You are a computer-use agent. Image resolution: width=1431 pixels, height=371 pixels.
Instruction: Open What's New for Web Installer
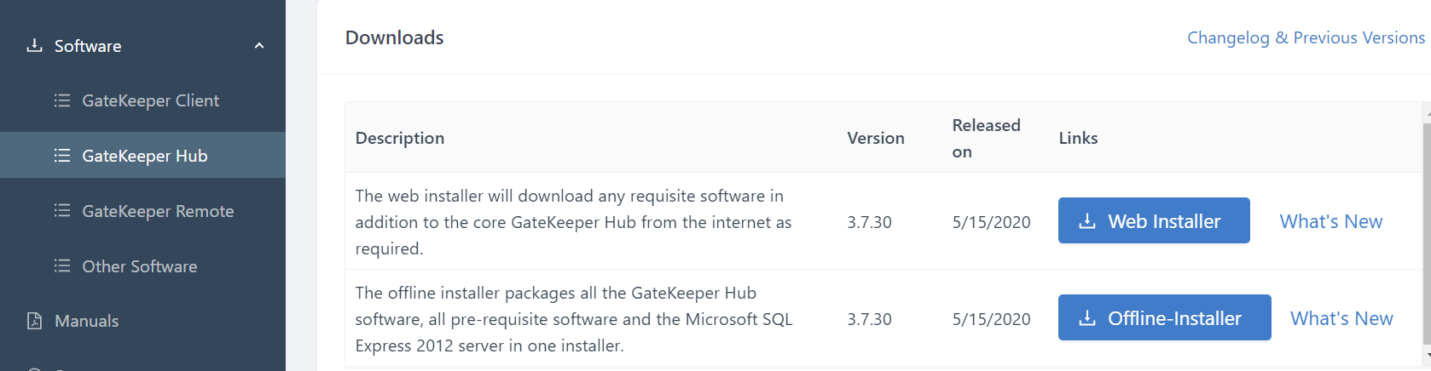[1330, 221]
